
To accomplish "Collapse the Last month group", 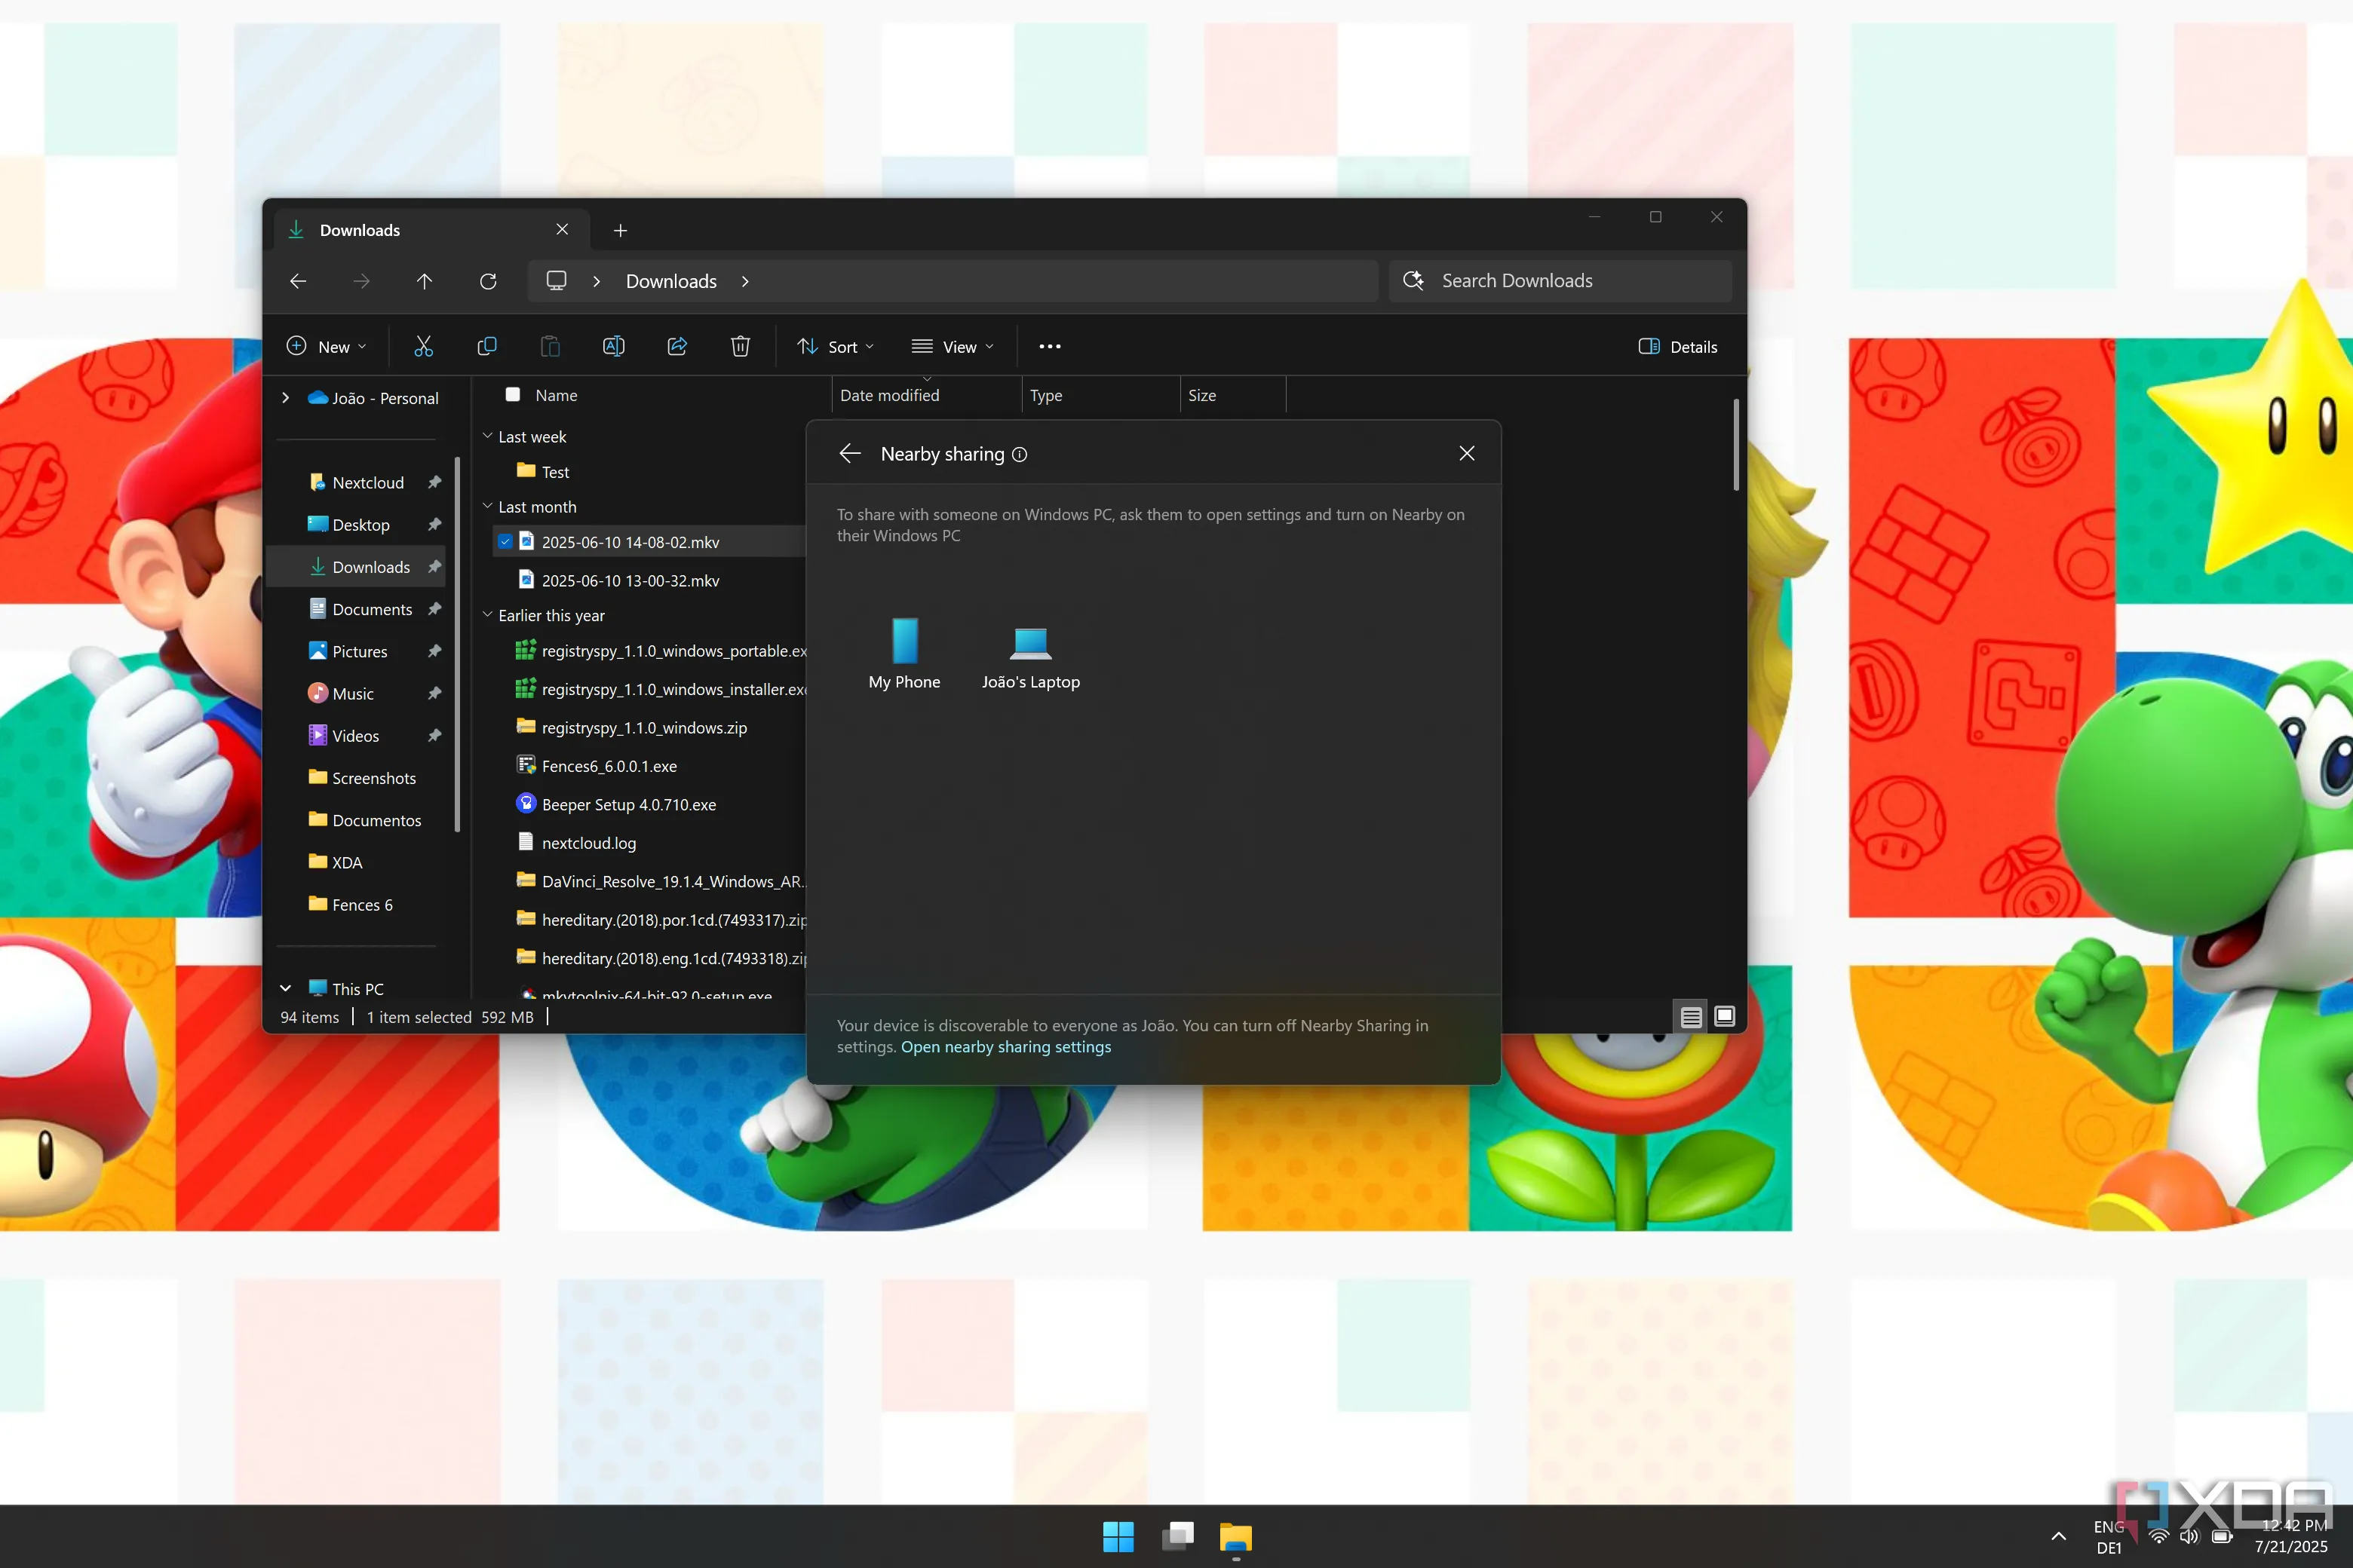I will (487, 506).
